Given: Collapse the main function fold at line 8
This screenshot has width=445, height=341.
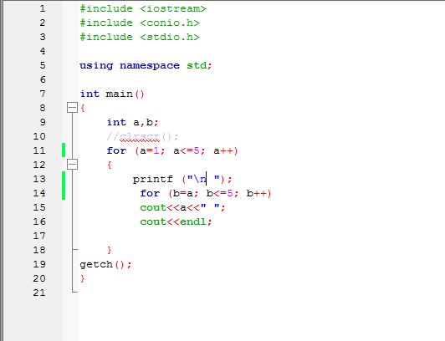Looking at the screenshot, I should point(73,108).
